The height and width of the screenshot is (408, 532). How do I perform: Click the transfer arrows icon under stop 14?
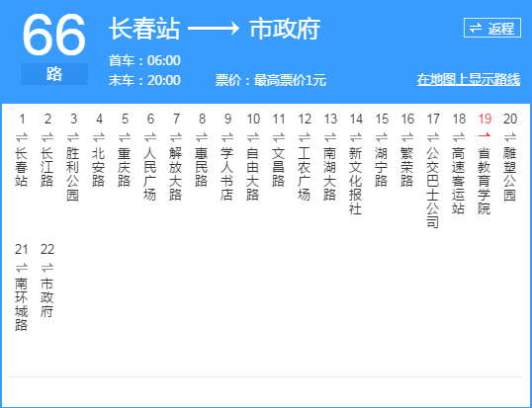(x=356, y=137)
